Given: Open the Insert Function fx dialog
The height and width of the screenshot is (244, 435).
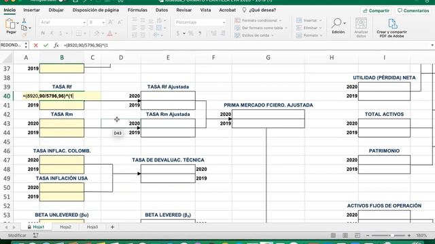Looking at the screenshot, I should point(56,45).
